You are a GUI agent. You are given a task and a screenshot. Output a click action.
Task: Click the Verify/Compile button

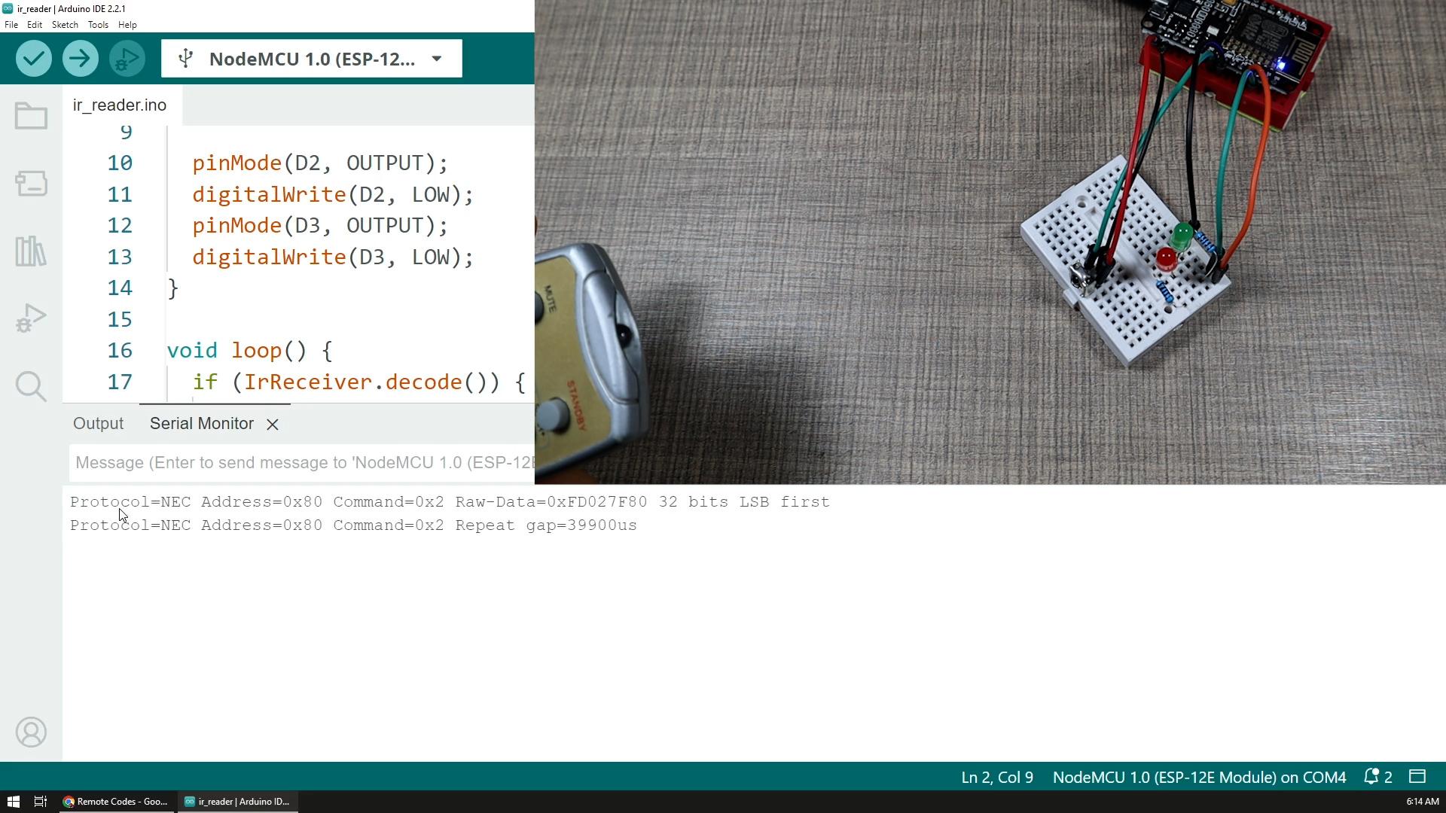point(33,59)
